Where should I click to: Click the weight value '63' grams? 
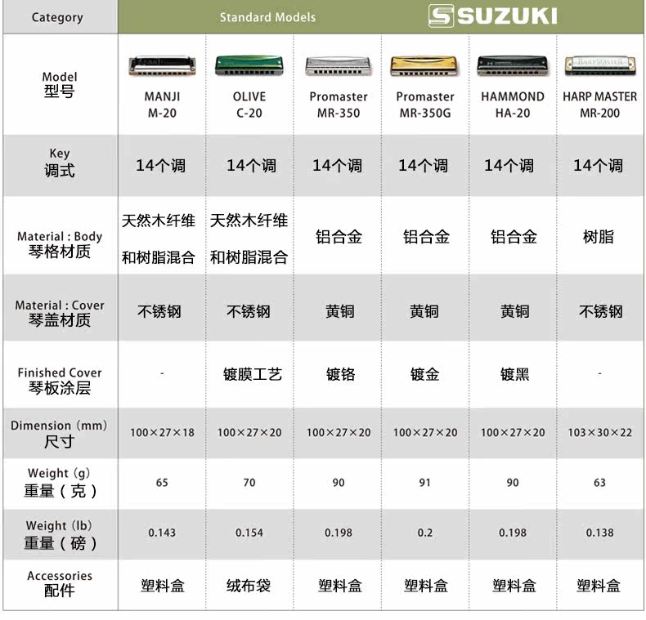(600, 483)
